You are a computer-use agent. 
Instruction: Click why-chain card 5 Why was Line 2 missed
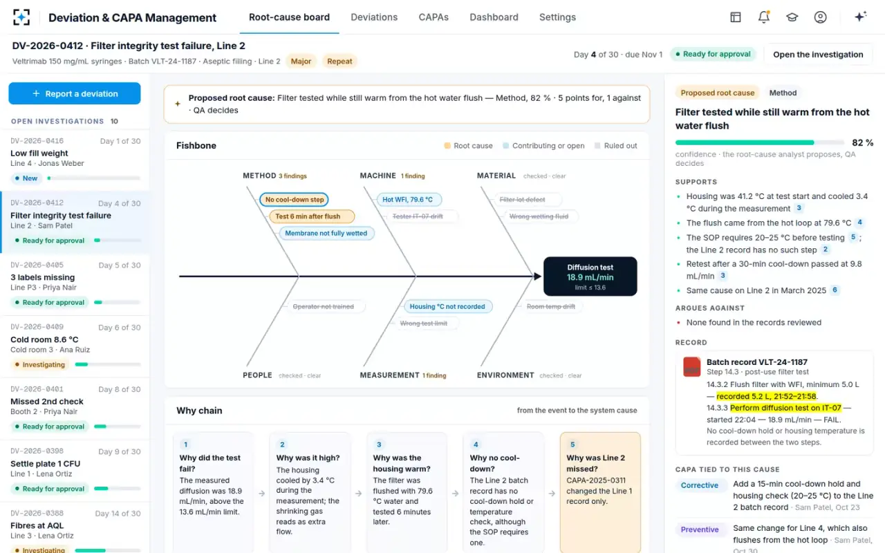[600, 492]
